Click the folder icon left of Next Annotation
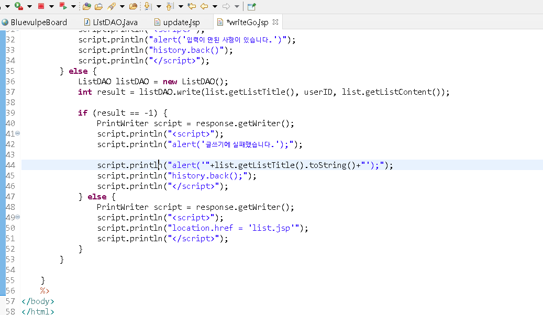The width and height of the screenshot is (543, 315). (x=133, y=6)
